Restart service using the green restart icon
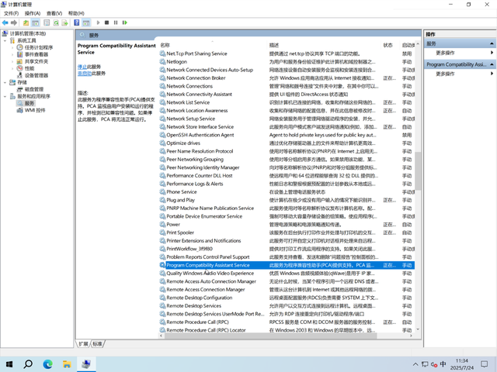The image size is (497, 372). pyautogui.click(x=125, y=22)
